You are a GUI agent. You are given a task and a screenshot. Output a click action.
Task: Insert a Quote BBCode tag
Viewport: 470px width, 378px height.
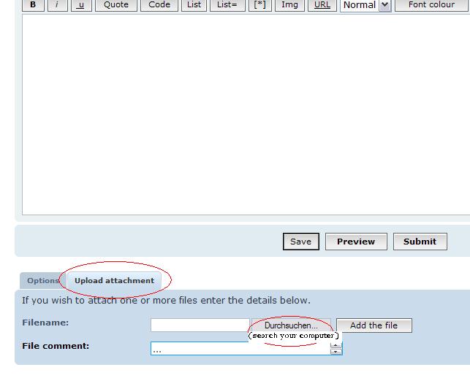click(116, 5)
